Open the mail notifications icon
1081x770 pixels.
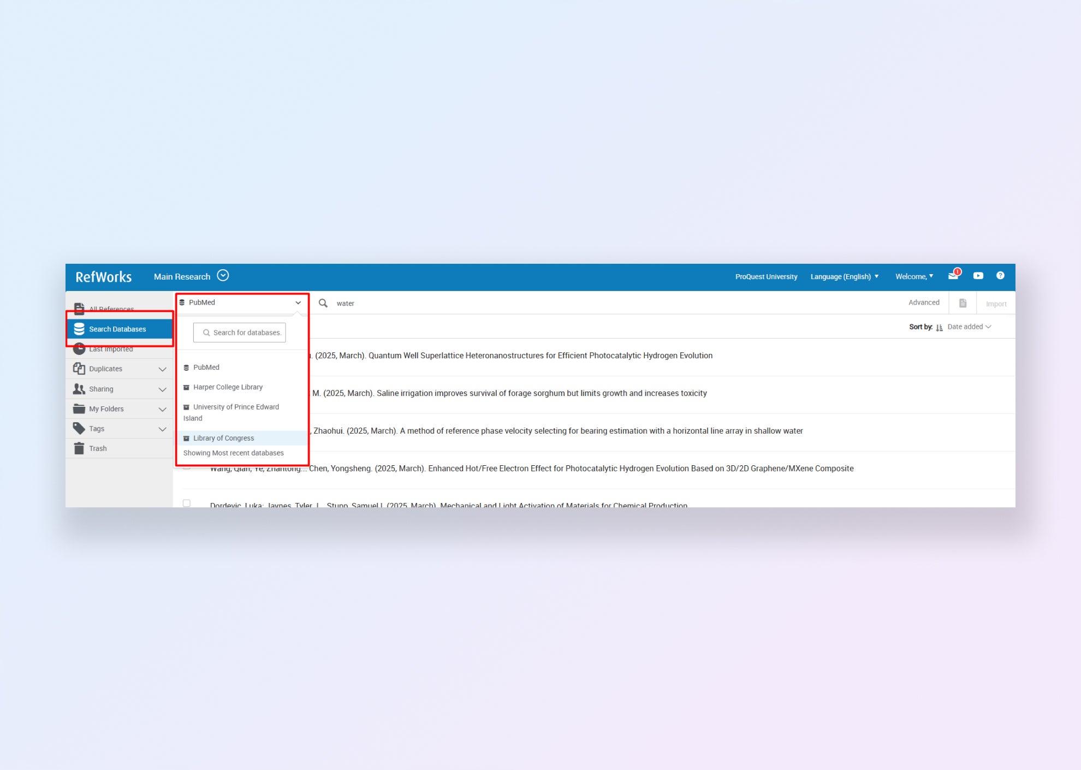pyautogui.click(x=953, y=276)
